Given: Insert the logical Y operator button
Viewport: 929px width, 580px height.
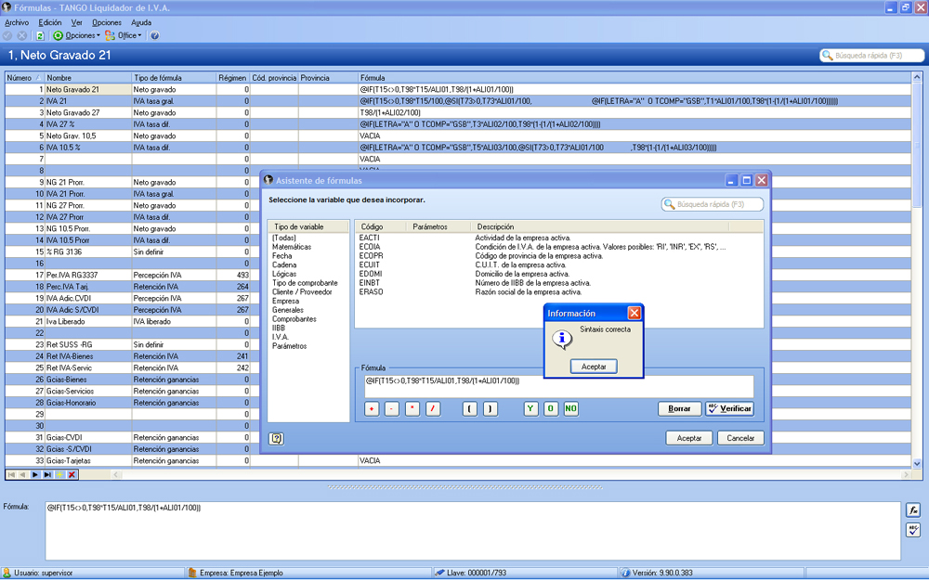Looking at the screenshot, I should [530, 409].
